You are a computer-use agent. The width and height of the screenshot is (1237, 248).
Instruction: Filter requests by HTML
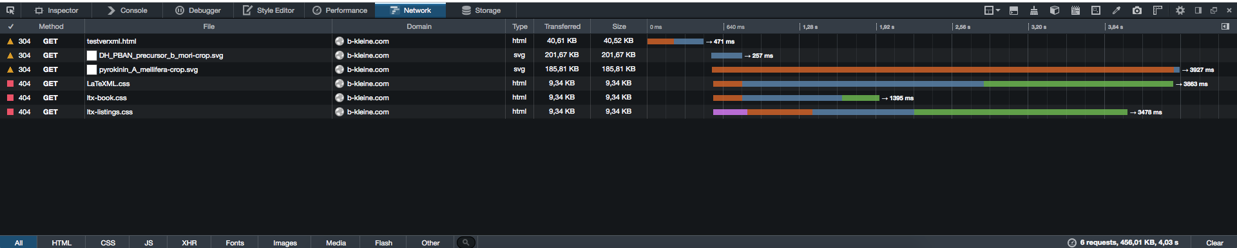point(62,243)
